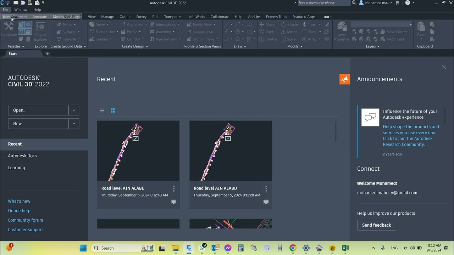Screen dimensions: 454x255
Task: Expand the Open button dropdown arrow
Action: click(74, 110)
